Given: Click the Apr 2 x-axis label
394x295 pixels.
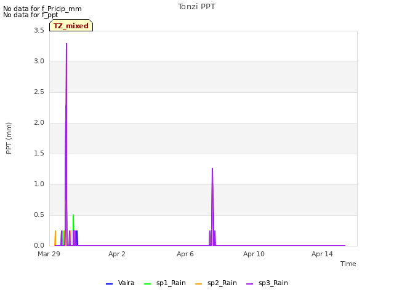Looking at the screenshot, I should click(x=116, y=254).
